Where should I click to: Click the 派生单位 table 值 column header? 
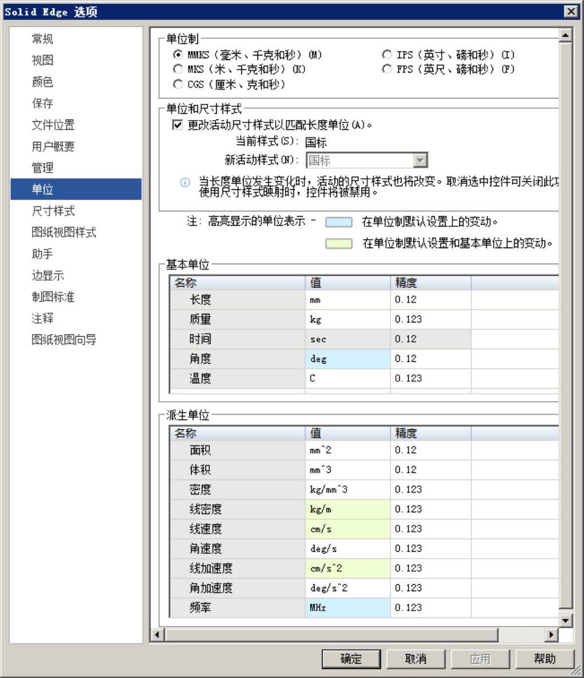pyautogui.click(x=348, y=433)
